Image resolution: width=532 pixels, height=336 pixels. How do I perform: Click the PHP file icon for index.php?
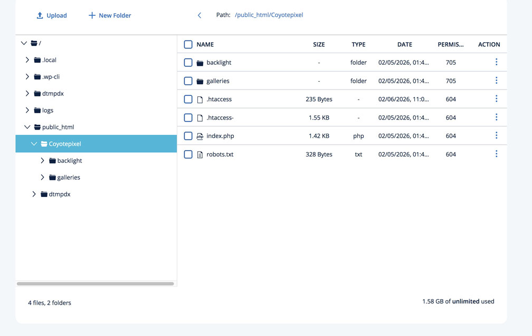(200, 136)
